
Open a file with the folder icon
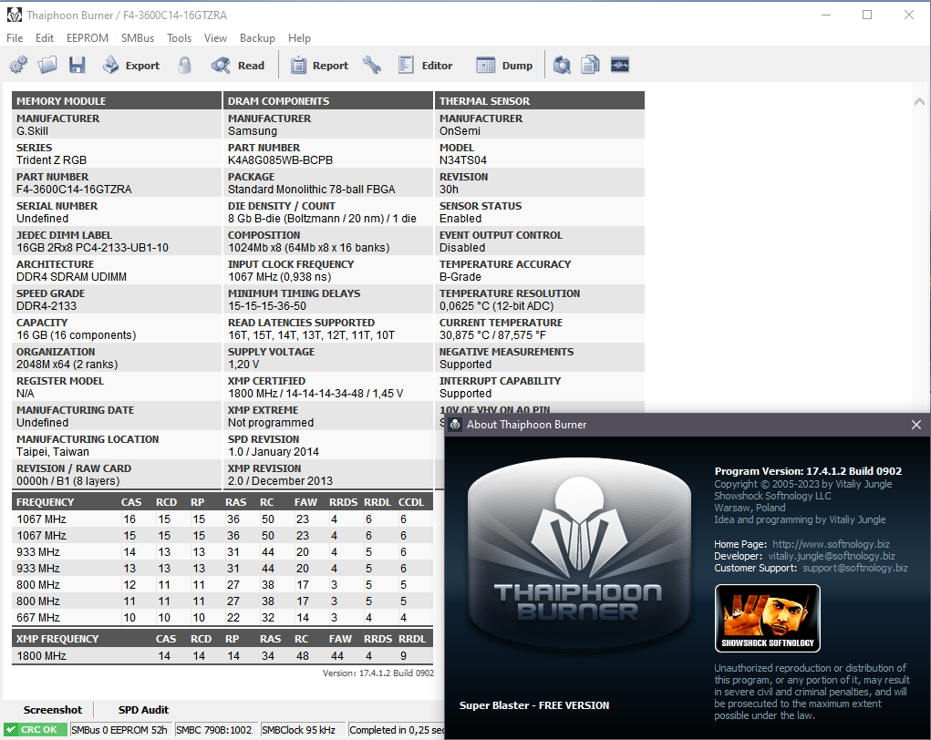47,65
